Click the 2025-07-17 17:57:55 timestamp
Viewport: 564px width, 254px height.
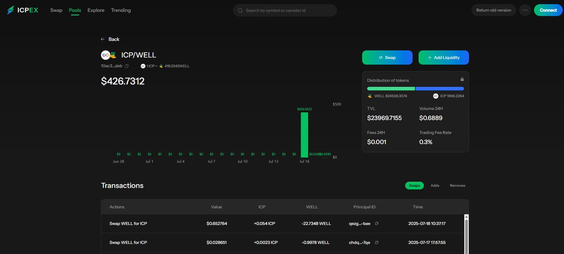coord(427,242)
